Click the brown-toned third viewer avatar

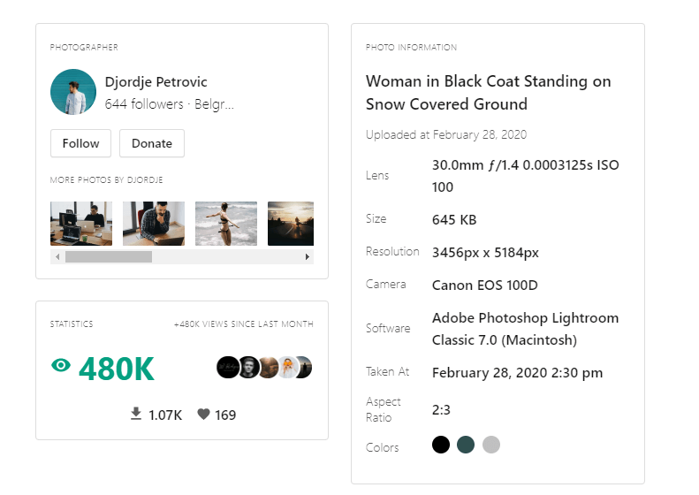point(269,368)
